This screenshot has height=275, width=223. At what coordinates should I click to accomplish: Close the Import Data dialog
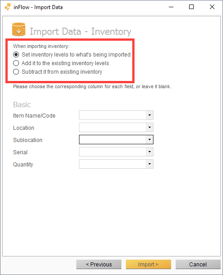(x=212, y=7)
